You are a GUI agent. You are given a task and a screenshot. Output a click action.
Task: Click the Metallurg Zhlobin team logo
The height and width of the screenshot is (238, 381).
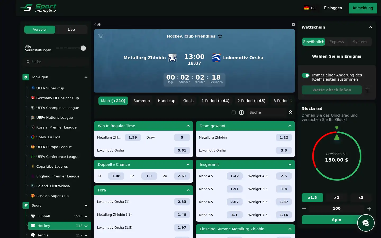pyautogui.click(x=173, y=58)
